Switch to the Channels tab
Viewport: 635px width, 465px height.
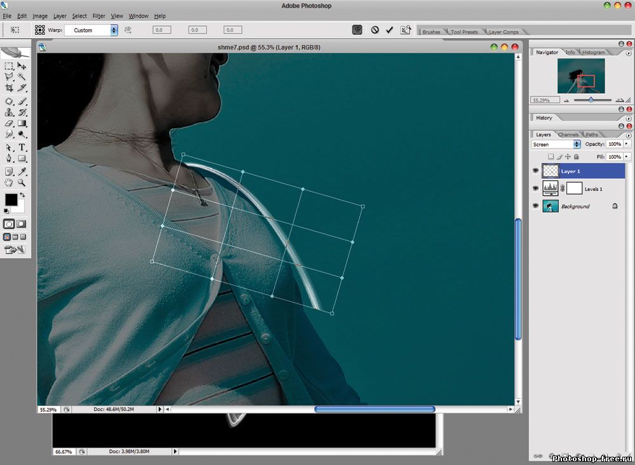pyautogui.click(x=568, y=134)
